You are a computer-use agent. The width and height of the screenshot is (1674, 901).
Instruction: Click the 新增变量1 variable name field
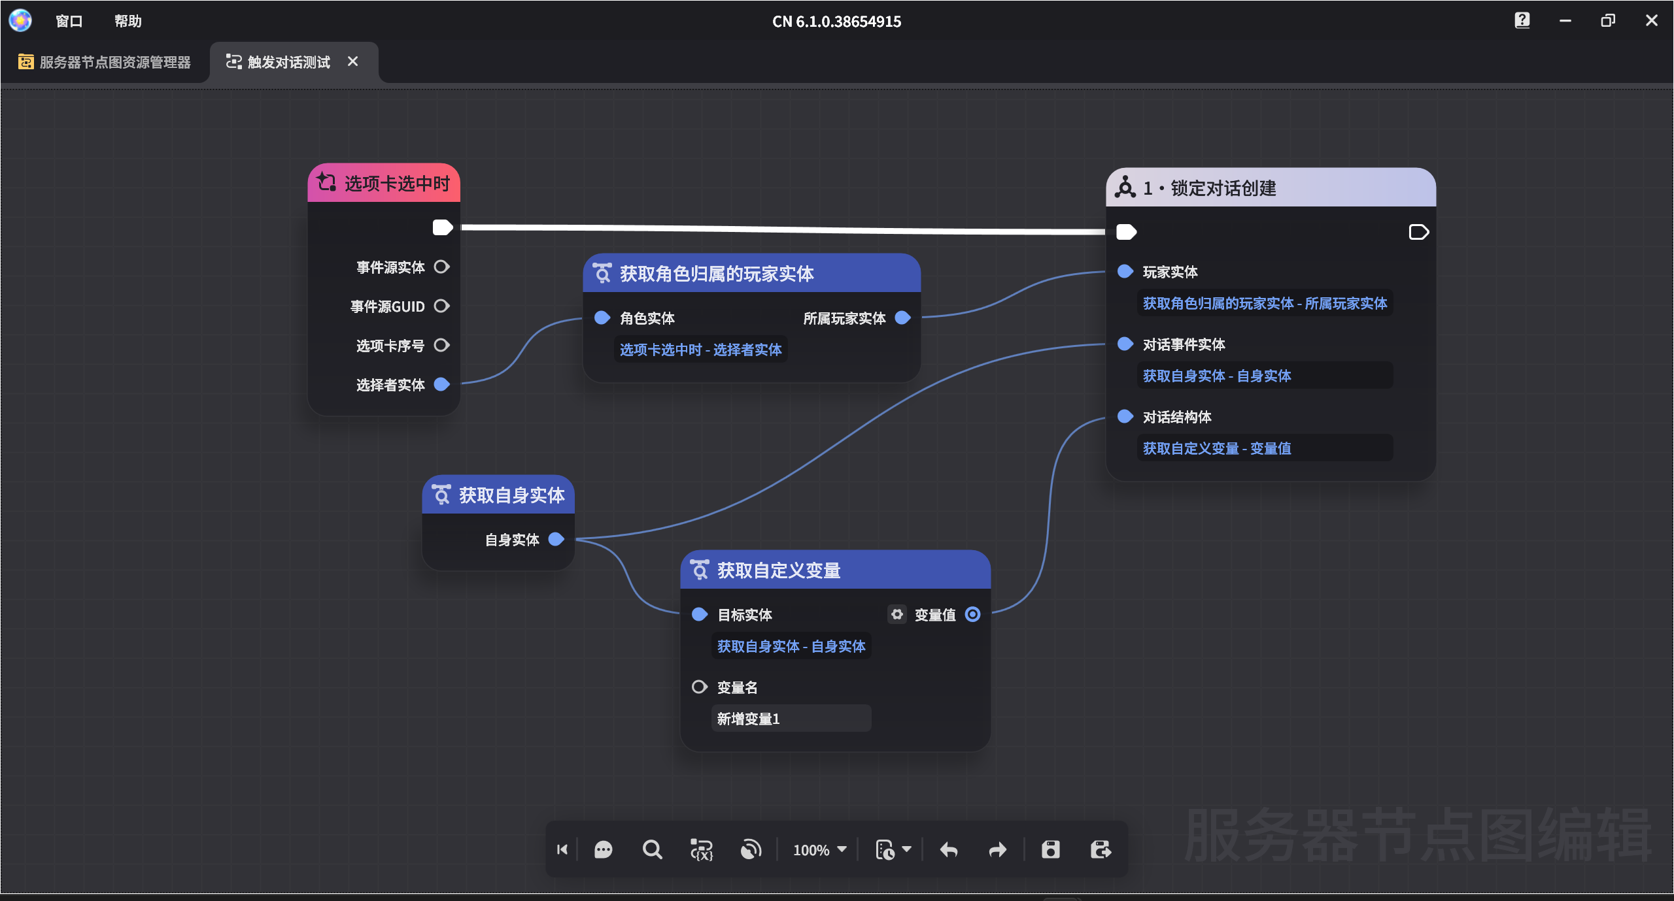(791, 719)
